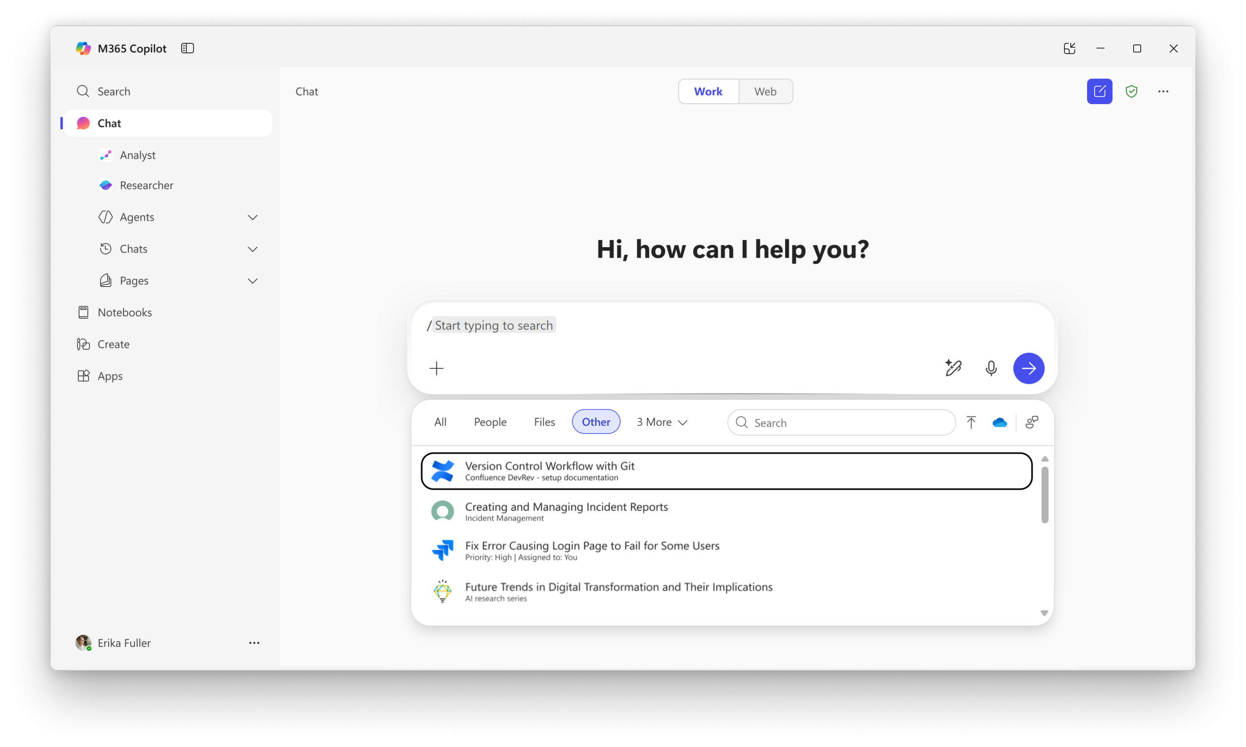Switch to Web mode

coord(765,91)
